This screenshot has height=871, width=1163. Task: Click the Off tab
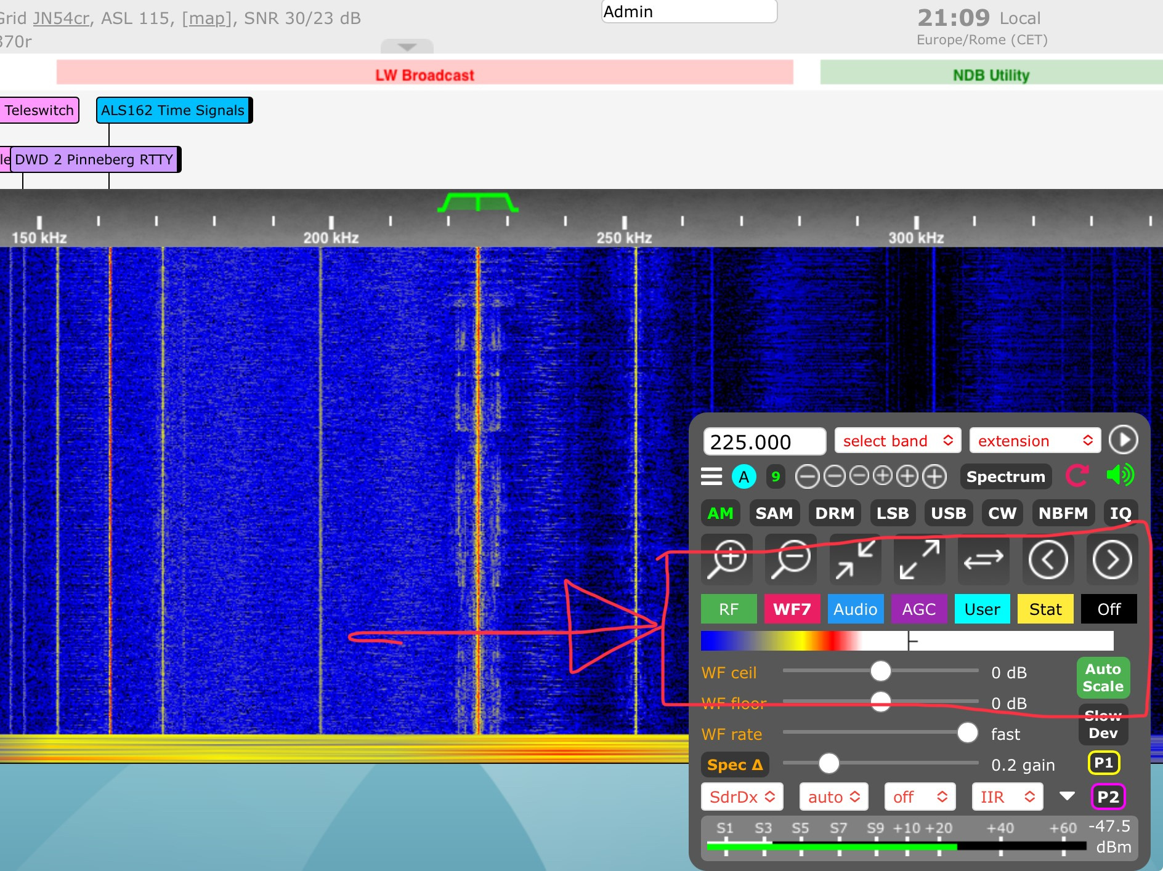(x=1109, y=609)
